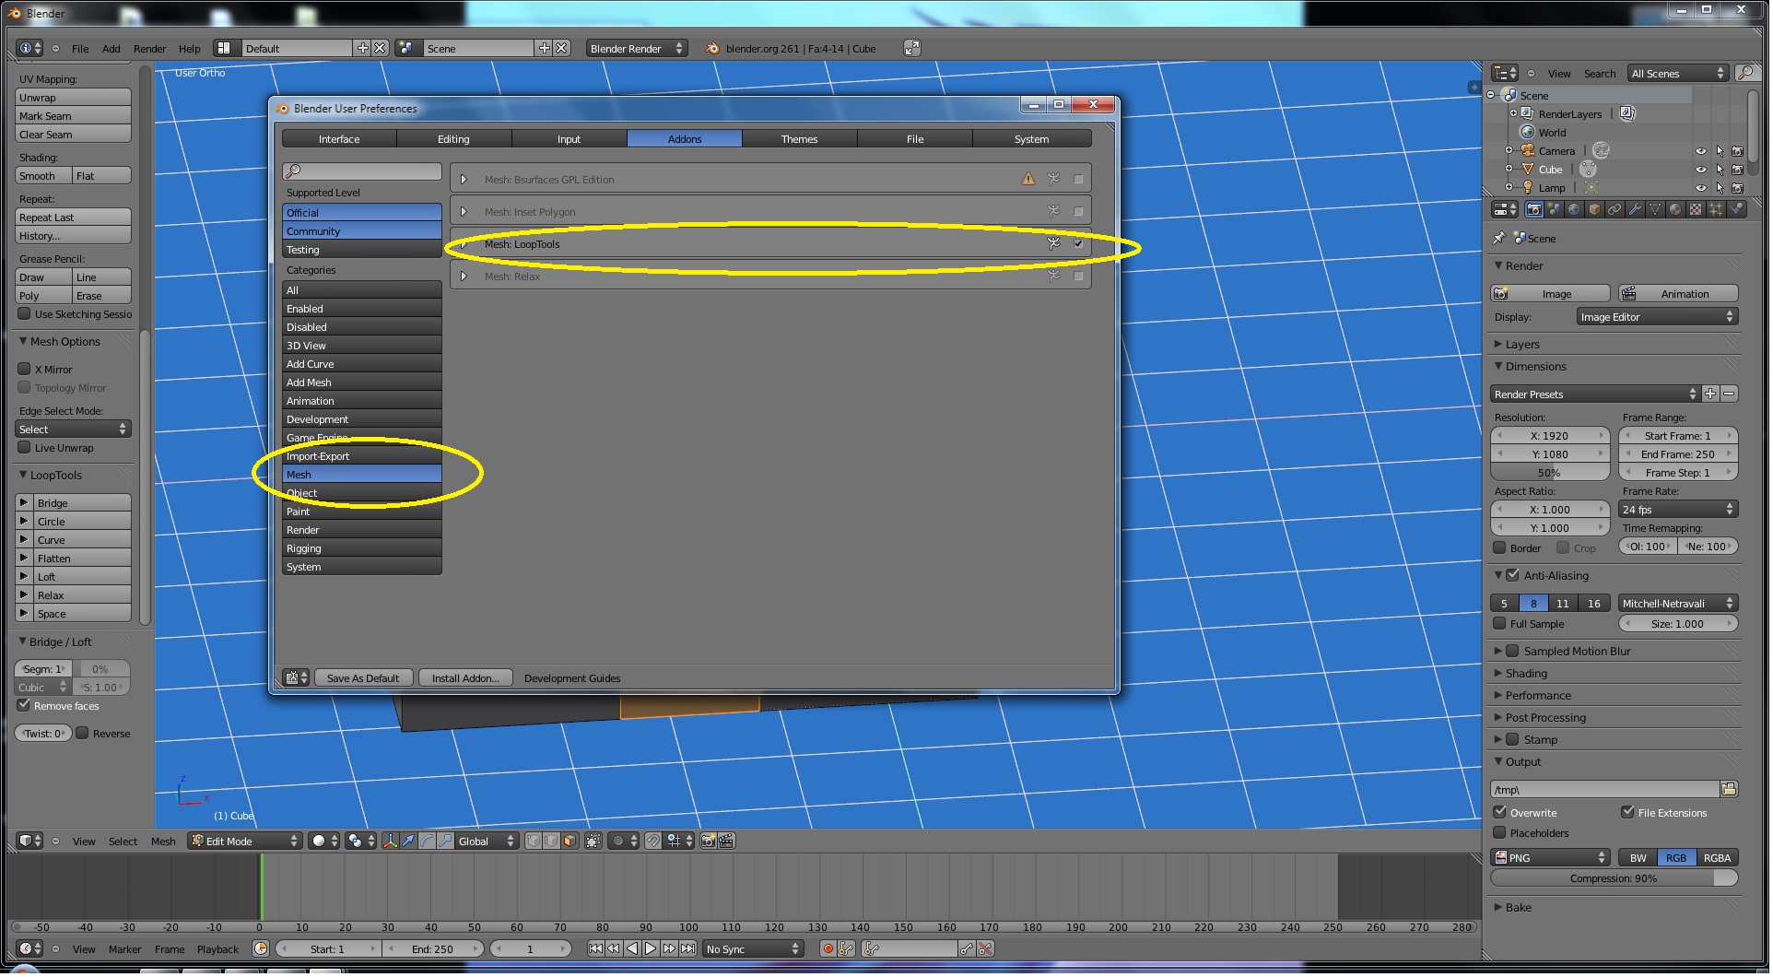Expand the Bridge tool in LoopTools panel
Screen dimensions: 1773x977
coord(24,503)
